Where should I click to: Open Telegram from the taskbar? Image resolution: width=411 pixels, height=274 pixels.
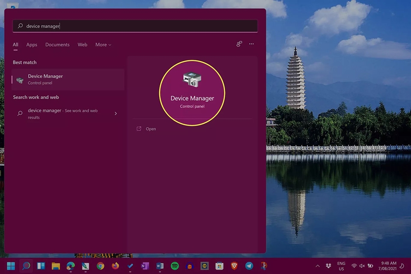click(x=249, y=266)
